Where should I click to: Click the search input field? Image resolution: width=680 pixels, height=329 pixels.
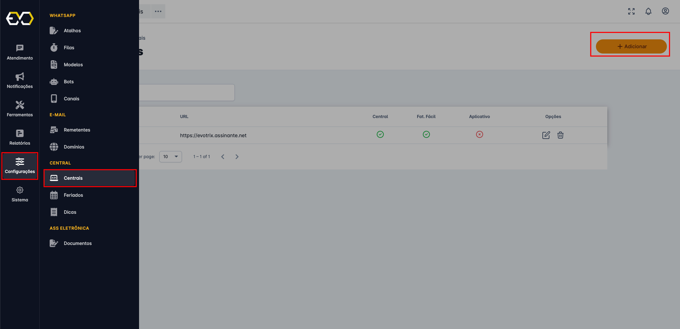[187, 93]
